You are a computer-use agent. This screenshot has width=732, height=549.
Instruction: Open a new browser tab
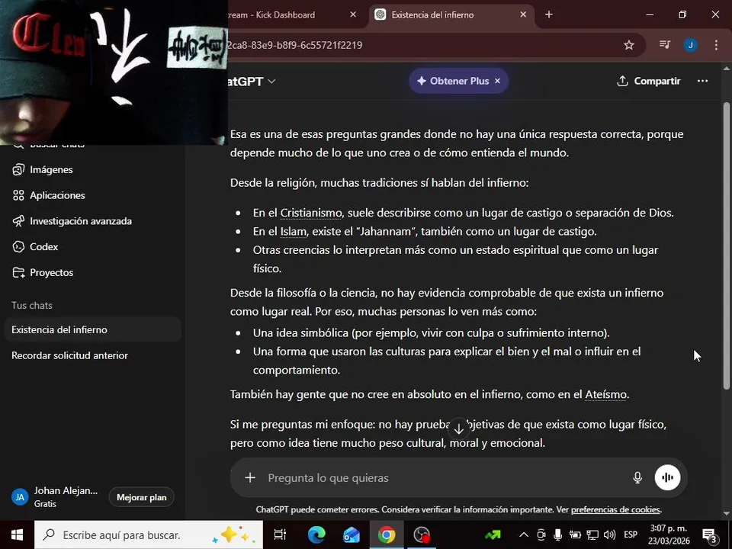[549, 14]
